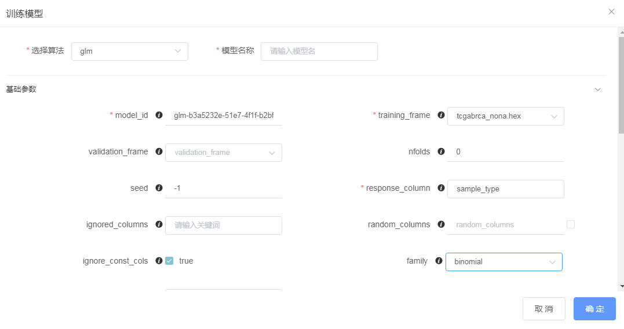The image size is (624, 329).
Task: Click the dialog's vertical scrollbar thumb
Action: (621, 81)
